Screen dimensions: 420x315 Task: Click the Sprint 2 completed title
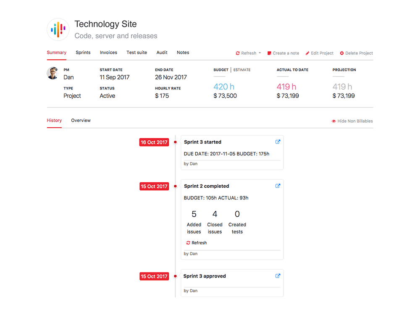click(206, 186)
